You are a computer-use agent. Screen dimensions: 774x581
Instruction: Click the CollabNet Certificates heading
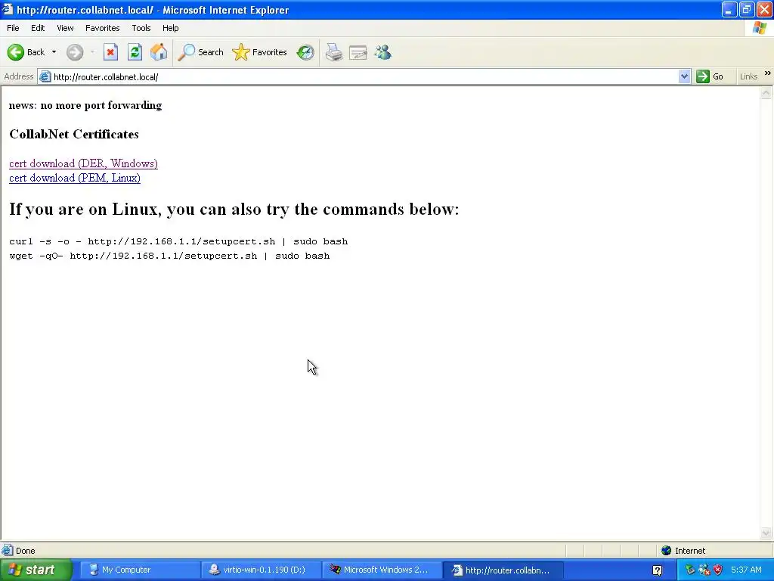(74, 135)
